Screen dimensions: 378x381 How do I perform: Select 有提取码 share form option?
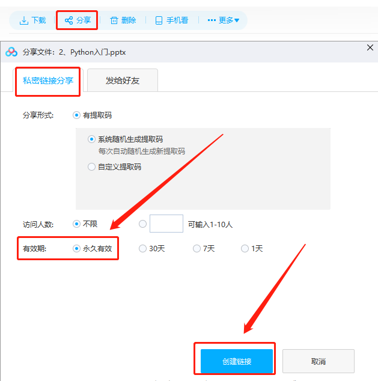[76, 115]
